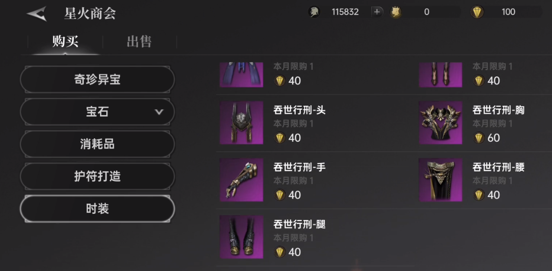Select the 吞世行刑-腰 waist armor icon
This screenshot has height=271, width=552.
[440, 180]
